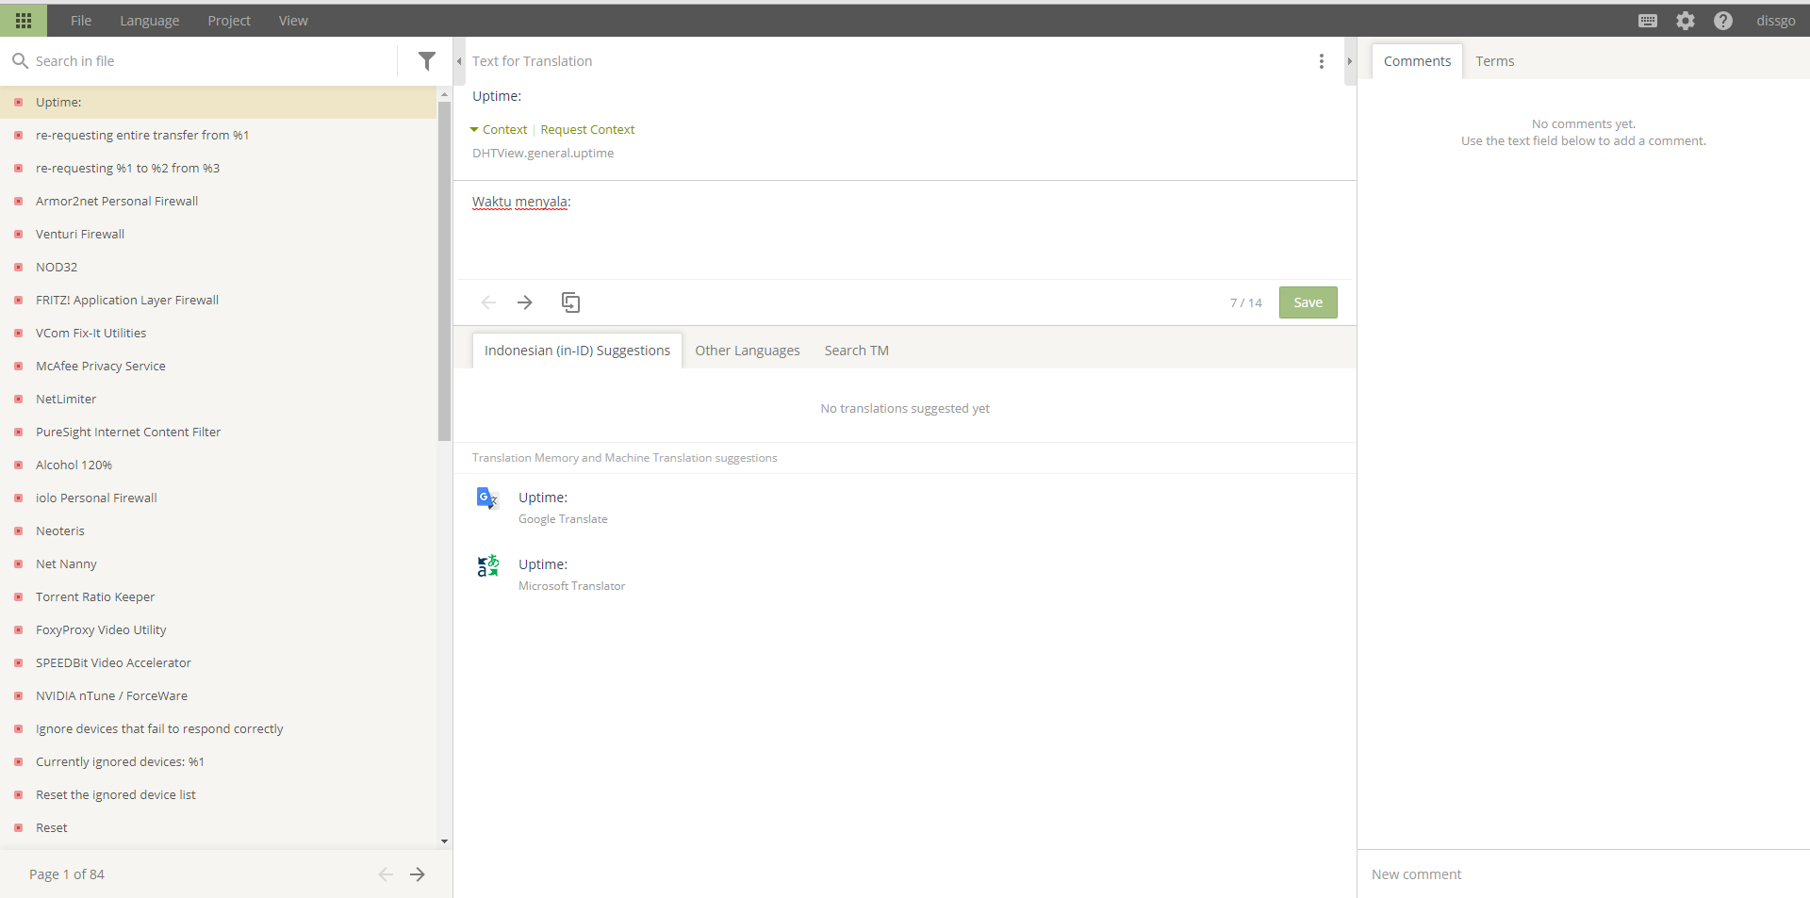The image size is (1810, 898).
Task: Click the search magnifier icon
Action: (20, 61)
